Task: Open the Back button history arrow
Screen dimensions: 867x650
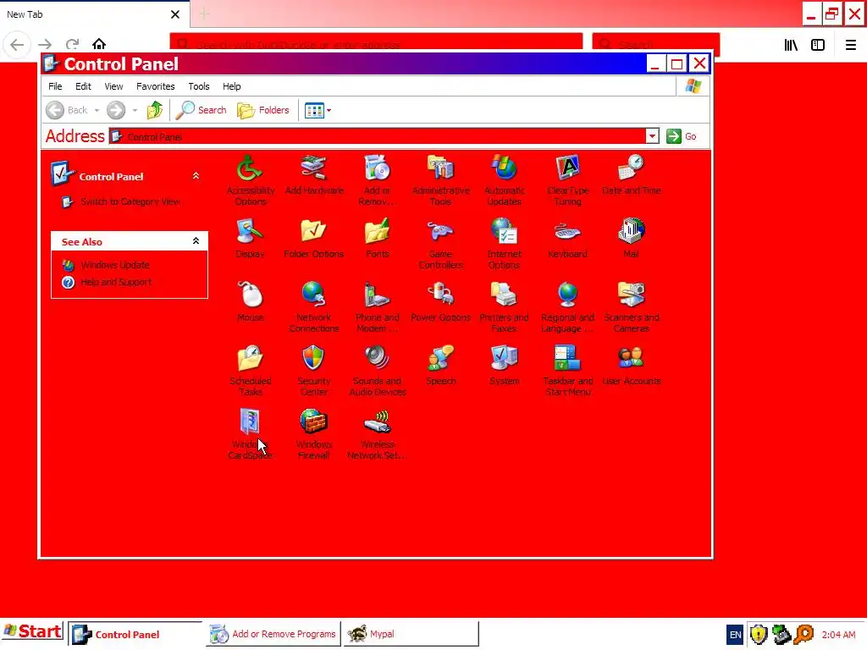Action: point(97,111)
